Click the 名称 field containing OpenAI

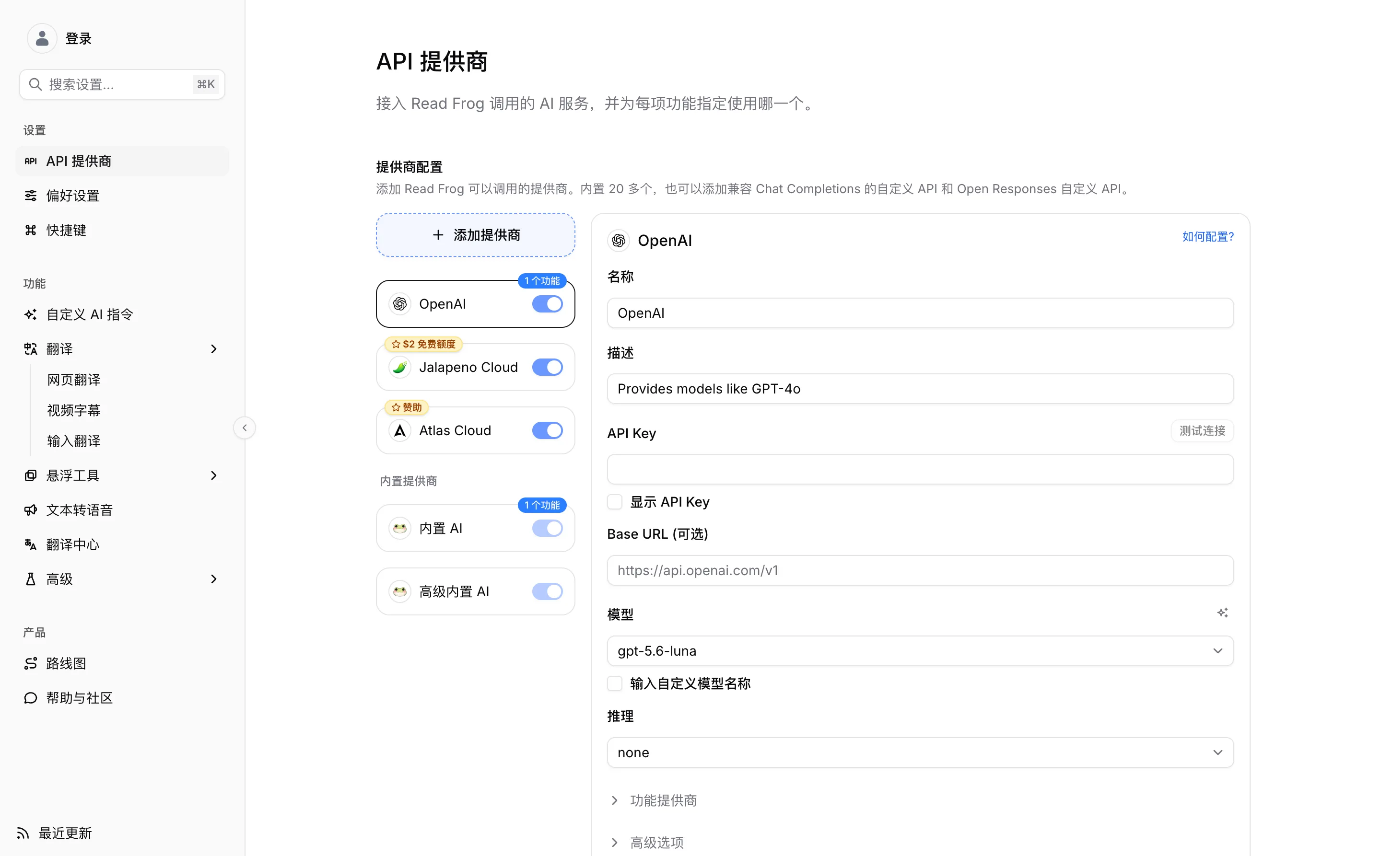click(x=920, y=313)
